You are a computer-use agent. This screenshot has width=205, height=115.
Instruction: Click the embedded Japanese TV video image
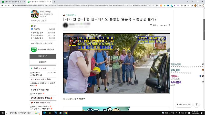point(116,63)
